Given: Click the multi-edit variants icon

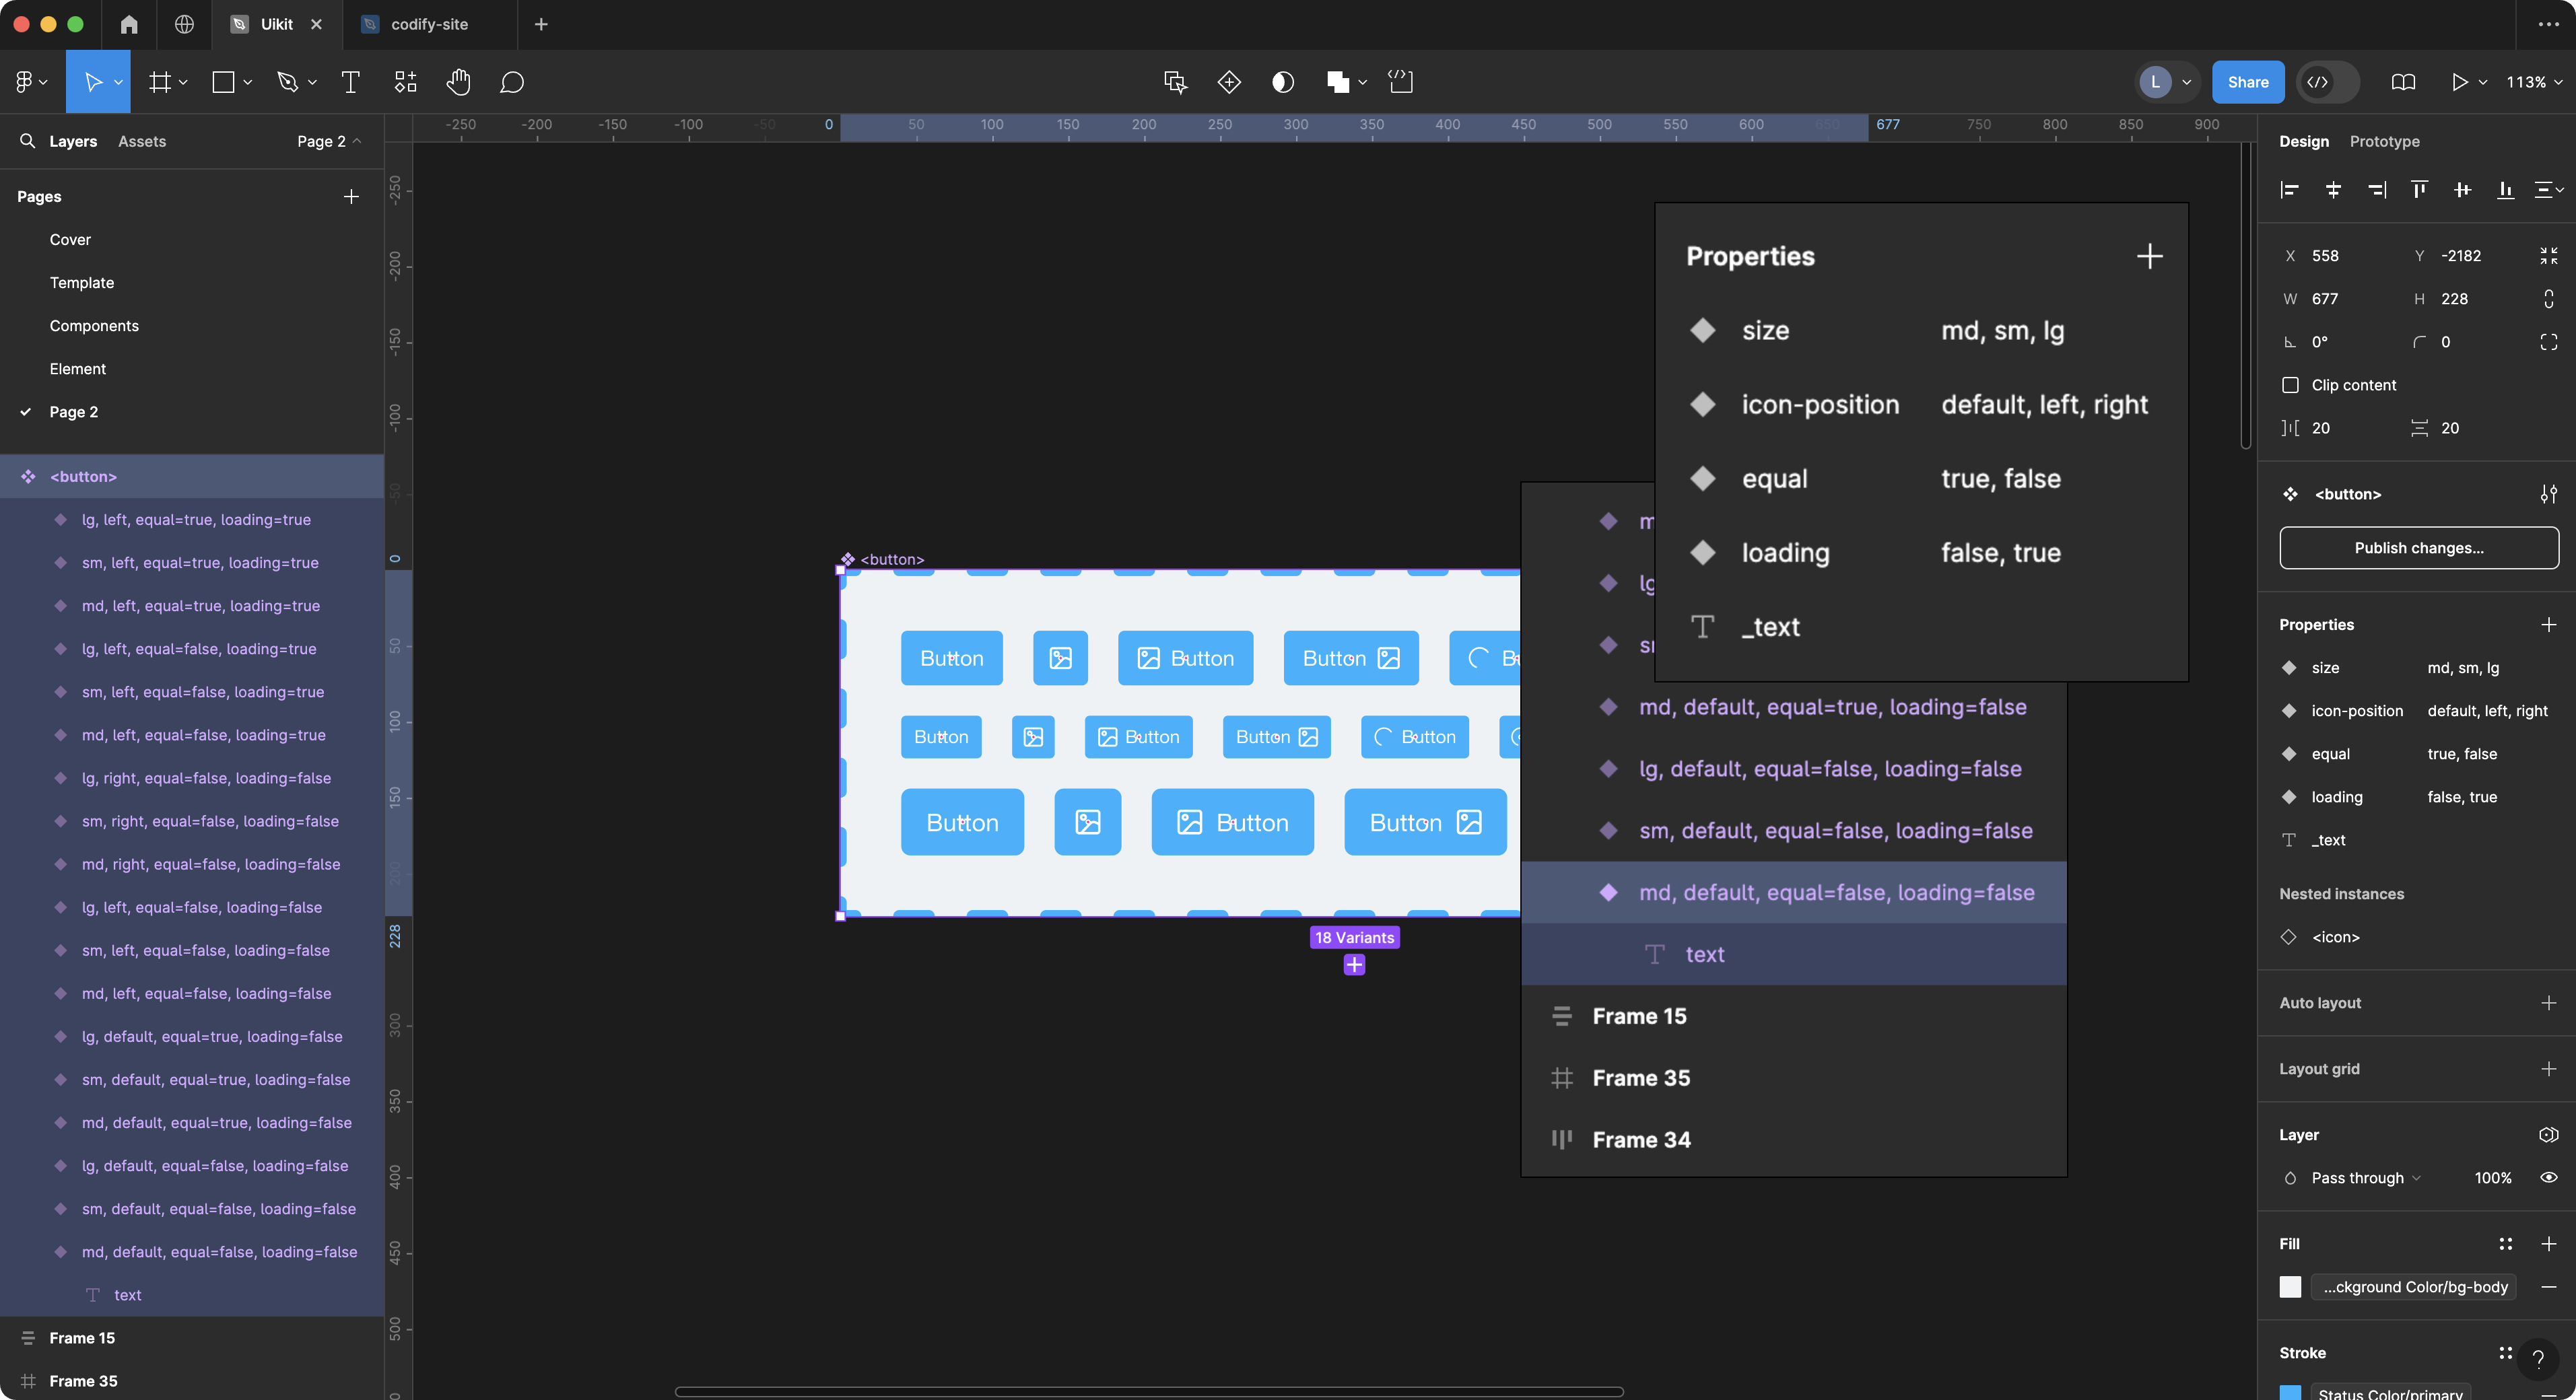Looking at the screenshot, I should (1176, 82).
